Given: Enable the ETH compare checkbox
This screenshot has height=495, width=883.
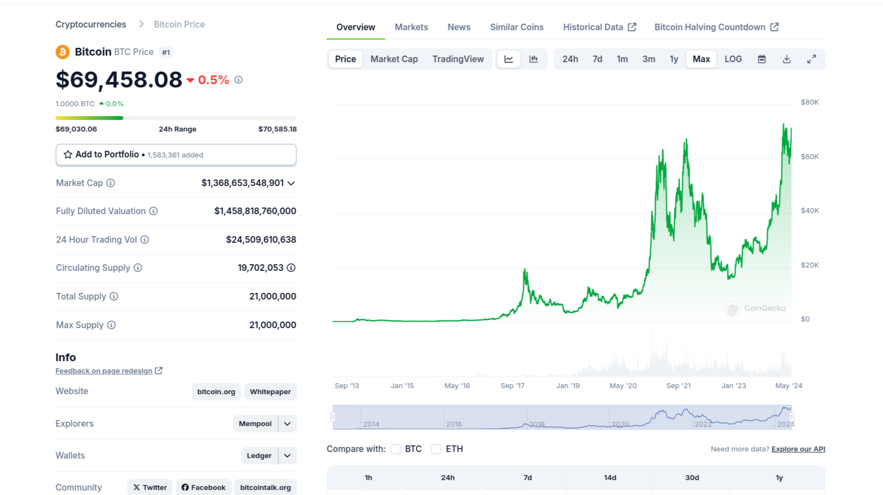Looking at the screenshot, I should click(437, 449).
